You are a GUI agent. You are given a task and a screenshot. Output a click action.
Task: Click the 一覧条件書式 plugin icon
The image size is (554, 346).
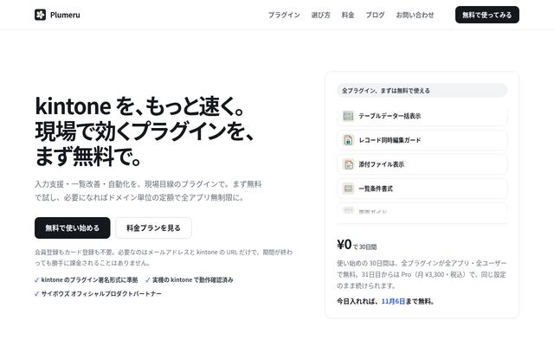pos(348,189)
